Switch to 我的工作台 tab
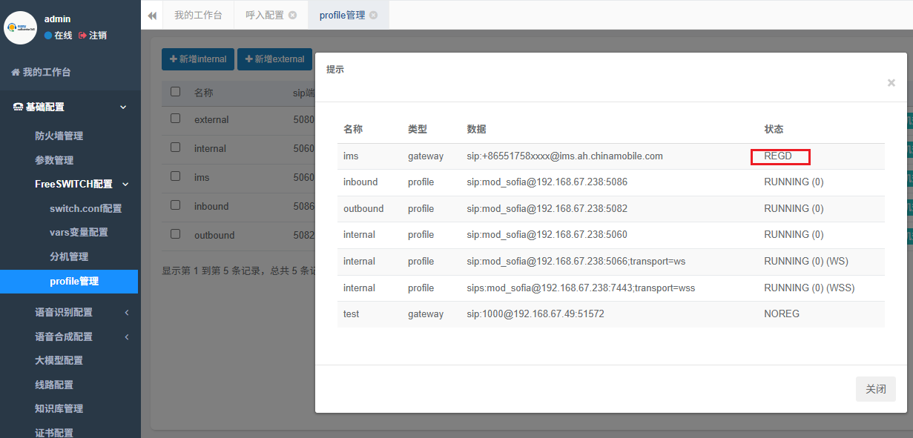 198,15
